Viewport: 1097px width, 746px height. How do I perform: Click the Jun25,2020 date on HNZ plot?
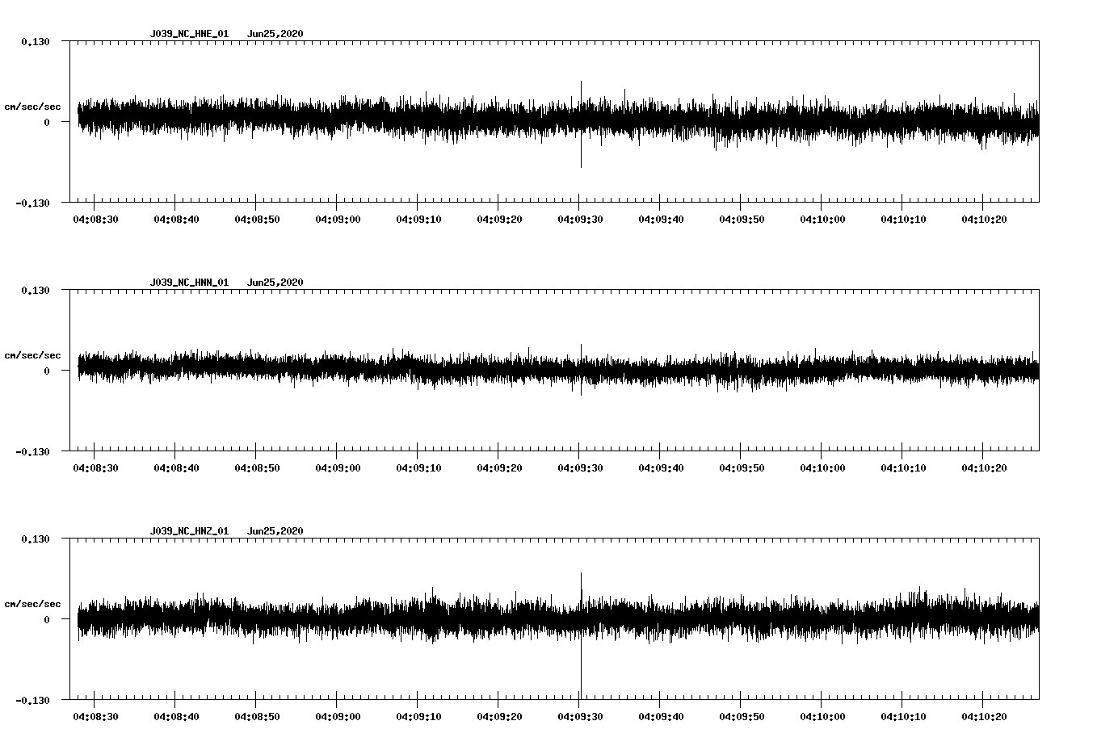pos(275,531)
